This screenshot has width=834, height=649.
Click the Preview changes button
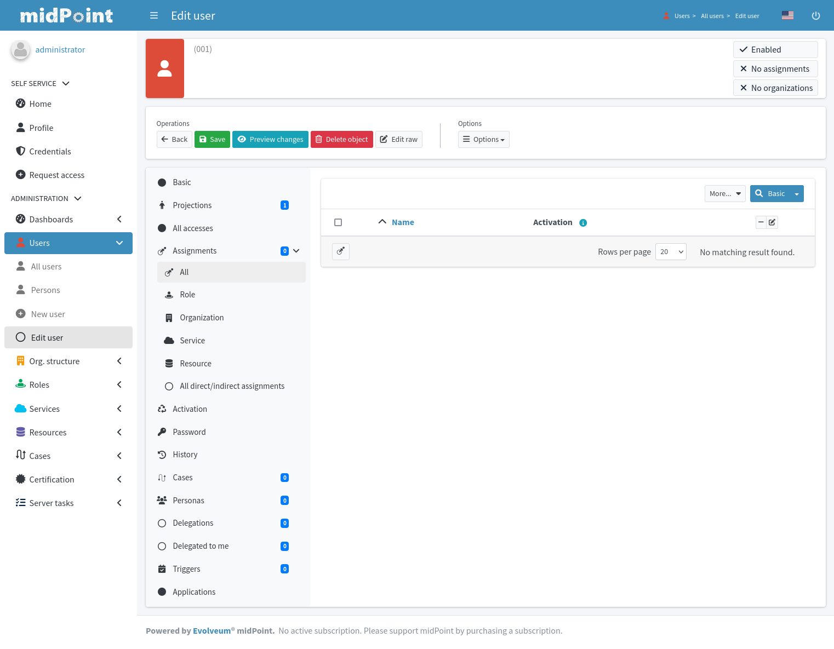coord(270,140)
